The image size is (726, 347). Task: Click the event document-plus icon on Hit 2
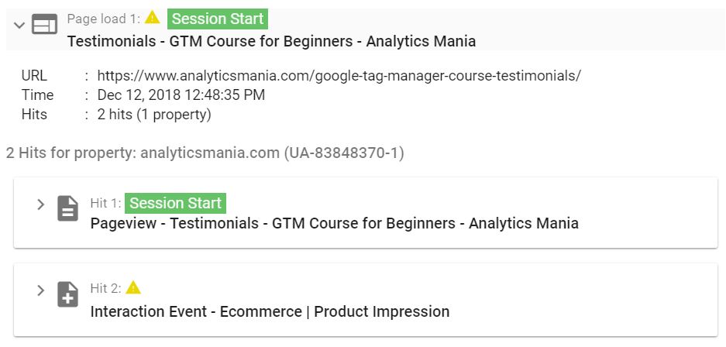pyautogui.click(x=67, y=294)
